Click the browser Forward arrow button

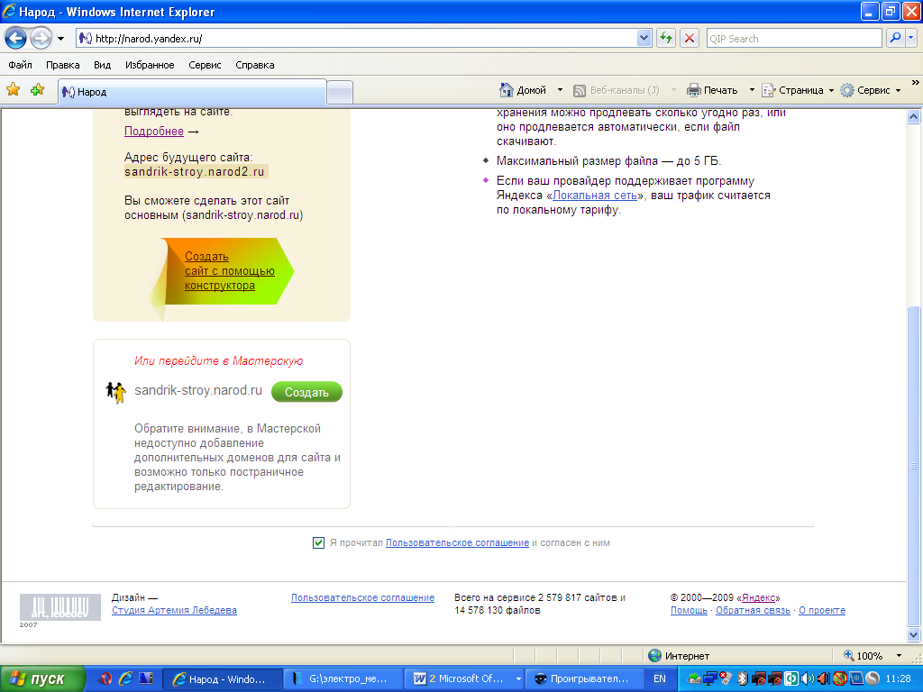click(41, 39)
